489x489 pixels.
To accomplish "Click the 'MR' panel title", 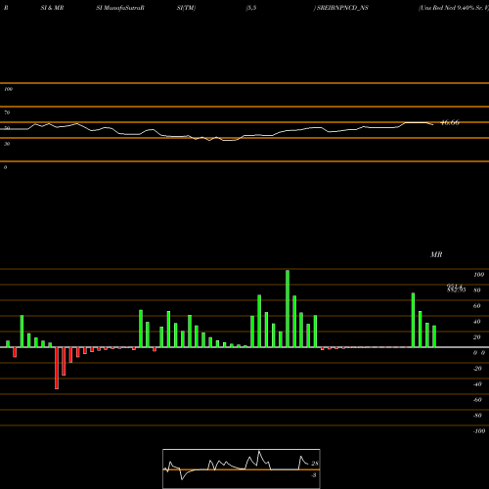I will [x=436, y=254].
